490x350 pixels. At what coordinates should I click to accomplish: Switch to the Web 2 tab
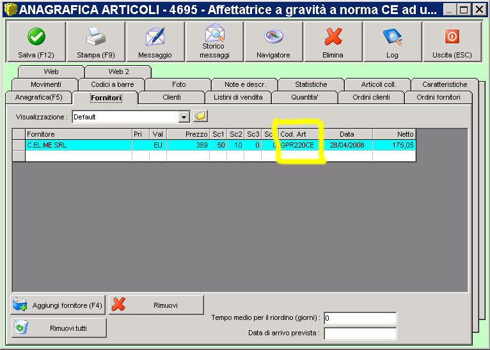click(x=118, y=72)
